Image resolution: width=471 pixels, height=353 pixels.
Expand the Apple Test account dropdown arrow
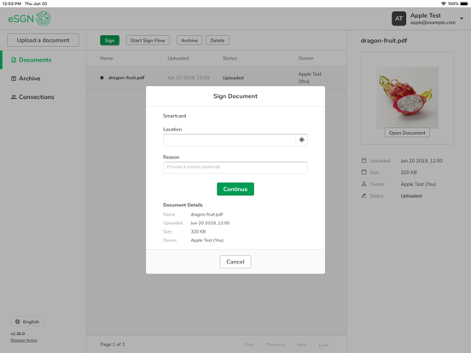coord(462,19)
